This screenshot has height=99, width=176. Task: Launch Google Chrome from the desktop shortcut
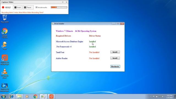pos(5,33)
